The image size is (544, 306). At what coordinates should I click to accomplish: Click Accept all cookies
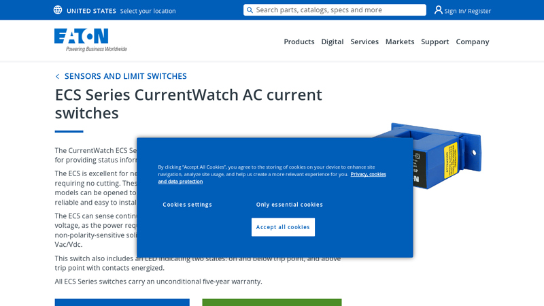click(x=283, y=227)
